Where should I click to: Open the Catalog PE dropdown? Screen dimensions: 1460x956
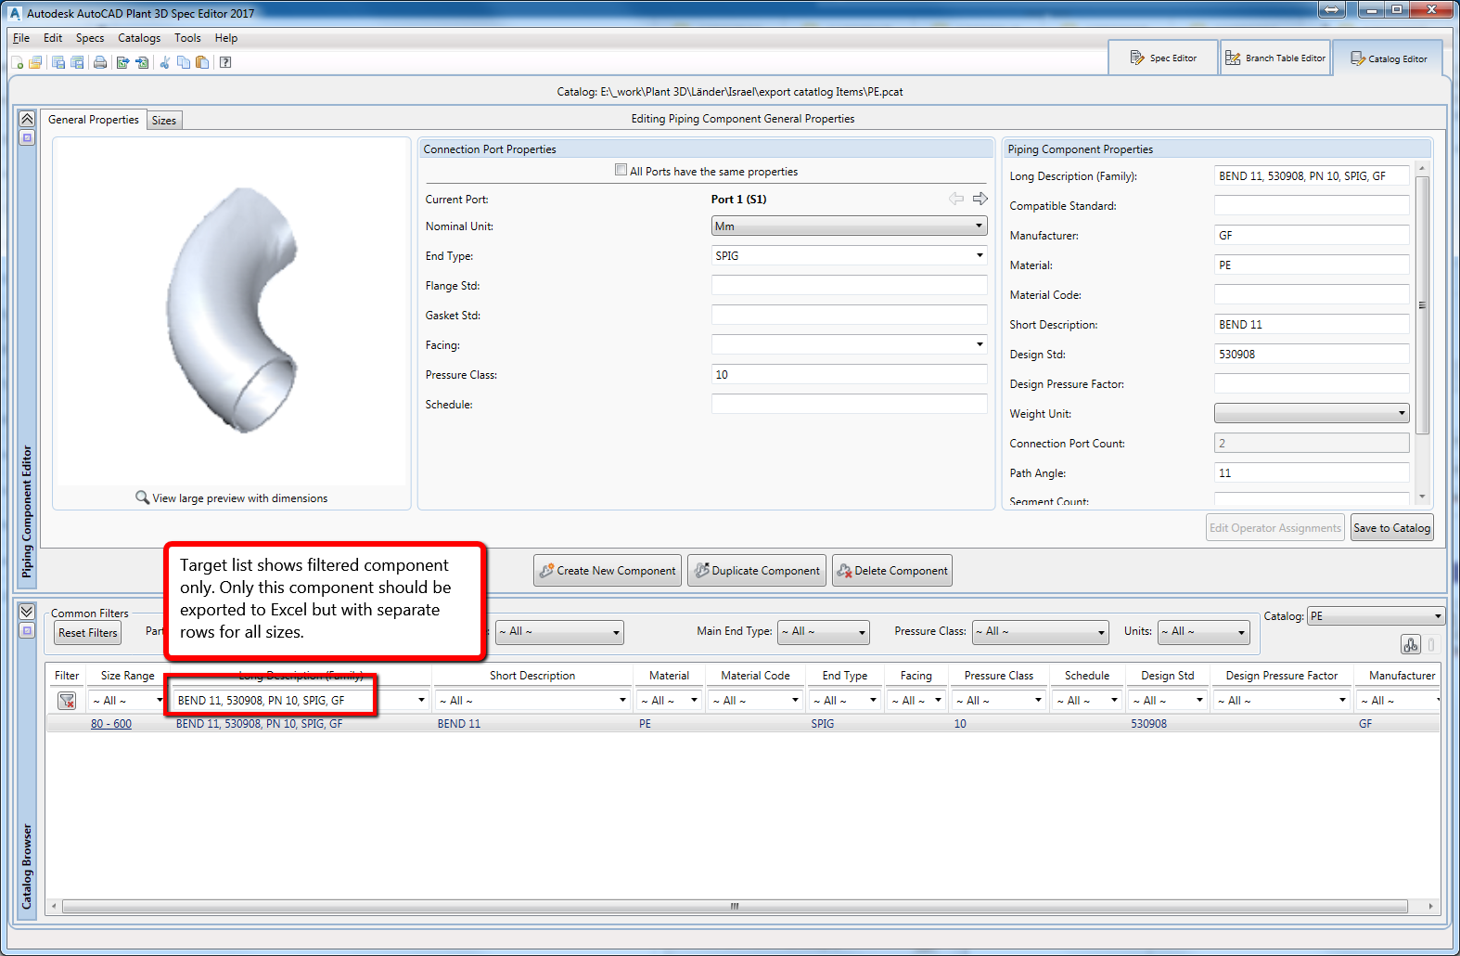pos(1377,616)
